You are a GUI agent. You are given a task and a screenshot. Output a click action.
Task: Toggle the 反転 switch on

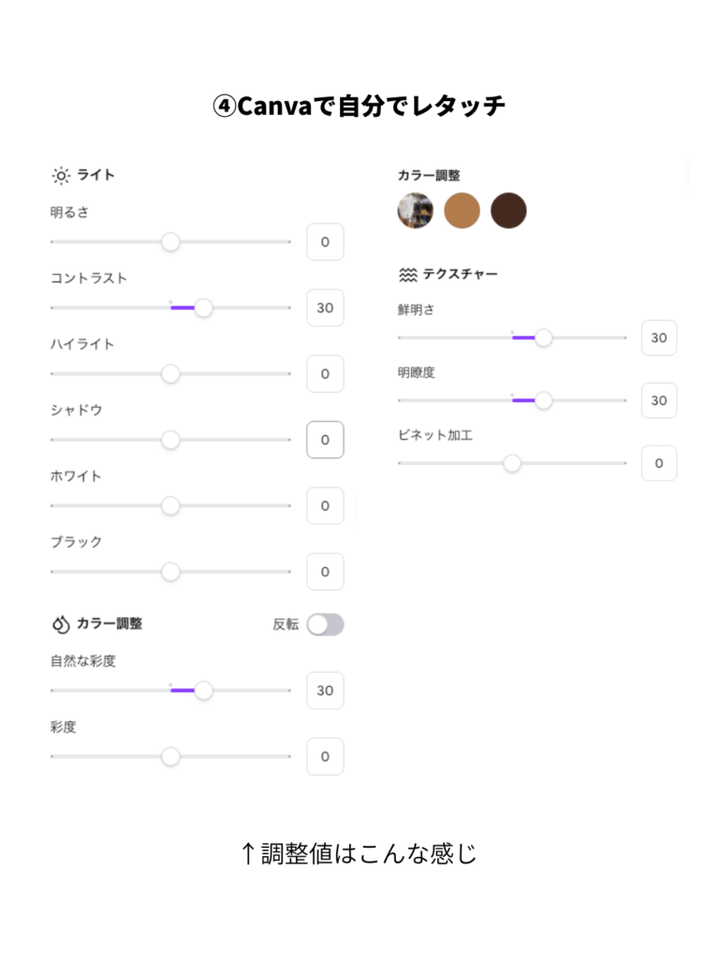click(x=325, y=624)
